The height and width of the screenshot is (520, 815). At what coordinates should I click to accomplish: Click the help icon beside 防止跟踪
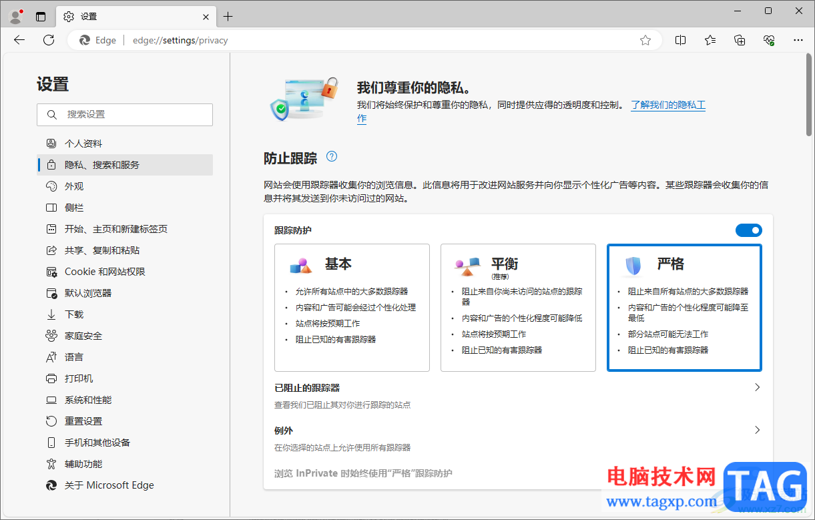(x=332, y=157)
